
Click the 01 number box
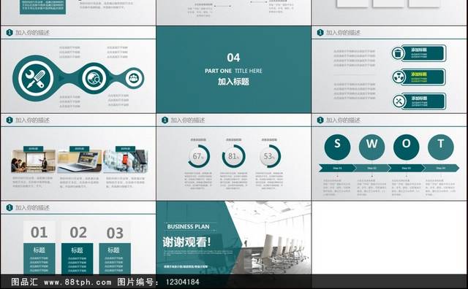click(39, 232)
